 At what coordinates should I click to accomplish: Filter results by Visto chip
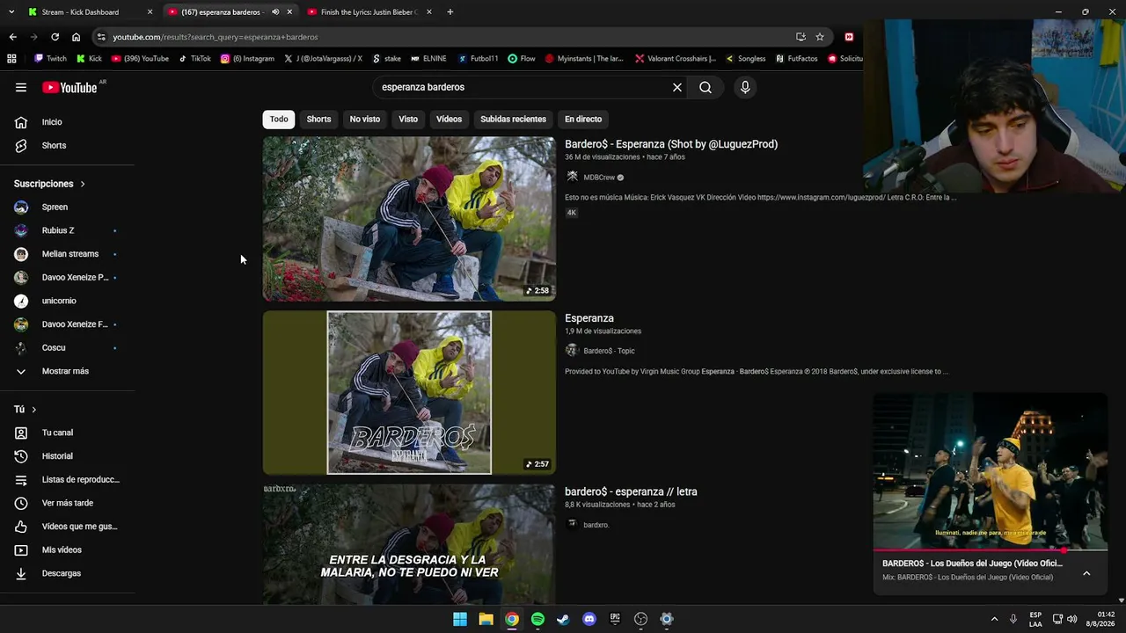point(408,119)
